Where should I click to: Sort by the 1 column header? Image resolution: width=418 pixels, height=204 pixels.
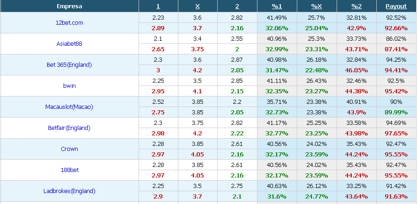158,6
